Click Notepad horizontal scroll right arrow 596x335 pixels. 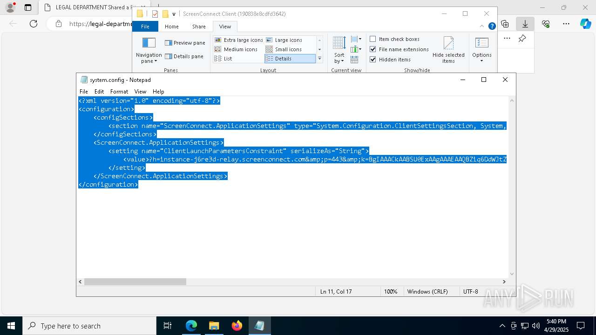coord(504,281)
